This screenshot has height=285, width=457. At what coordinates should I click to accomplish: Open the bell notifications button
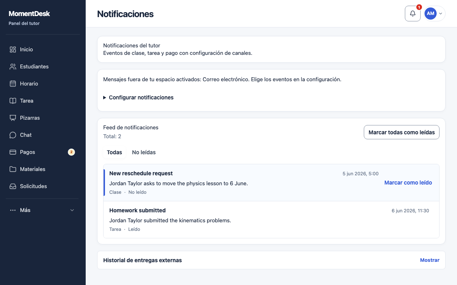tap(413, 14)
